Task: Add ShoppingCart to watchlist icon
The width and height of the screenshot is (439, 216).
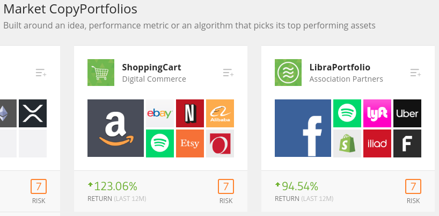Action: tap(229, 73)
